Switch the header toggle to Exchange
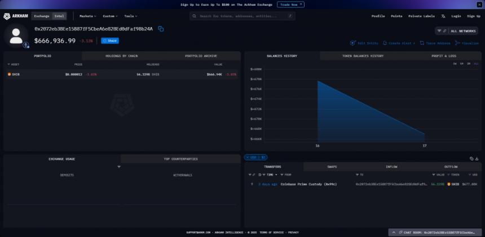This screenshot has width=485, height=237. pyautogui.click(x=42, y=16)
